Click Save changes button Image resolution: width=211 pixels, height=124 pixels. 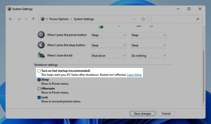142,114
